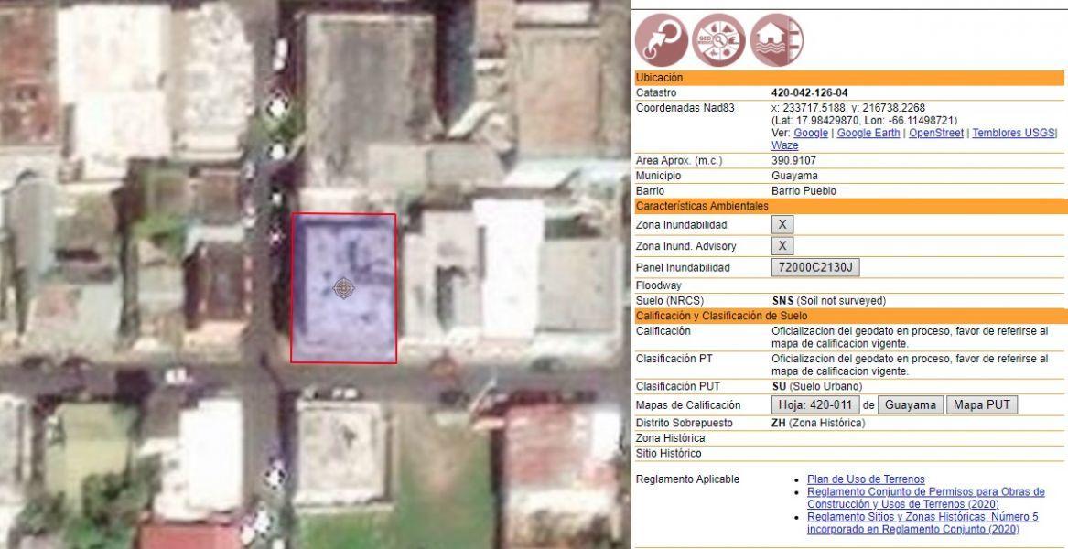1068x549 pixels.
Task: Open the Temblores USGS link
Action: pos(1013,133)
